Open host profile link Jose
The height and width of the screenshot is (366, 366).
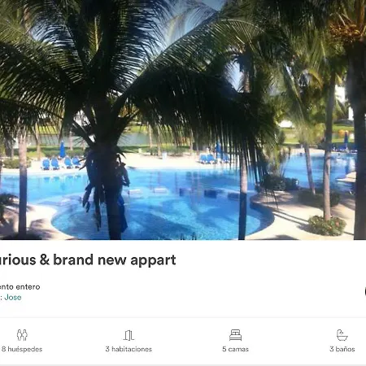[x=13, y=297]
